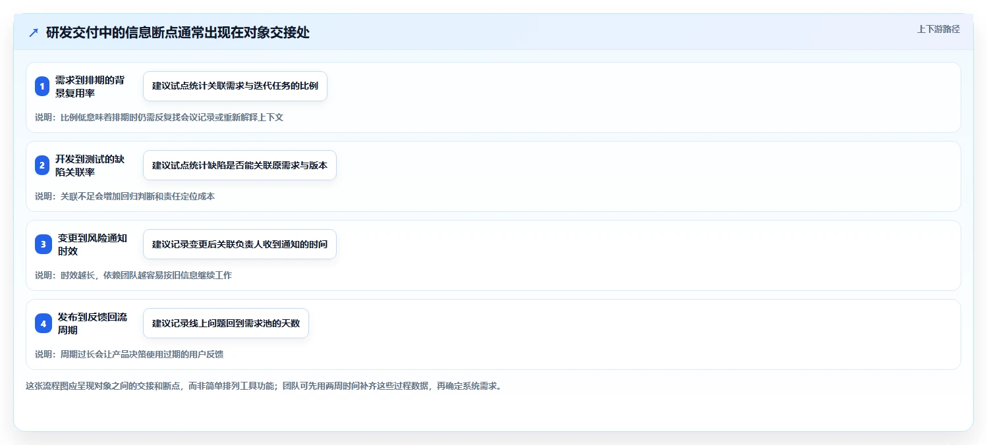Click the note 关联不足会增加回归判断和责任定位成本

point(125,196)
